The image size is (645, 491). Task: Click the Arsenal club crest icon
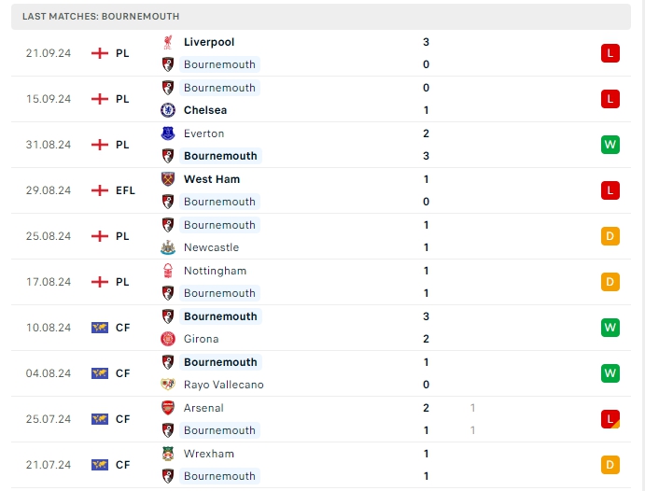pos(168,408)
